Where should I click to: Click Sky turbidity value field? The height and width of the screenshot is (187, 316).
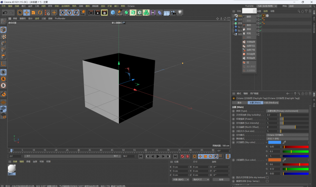(272, 115)
